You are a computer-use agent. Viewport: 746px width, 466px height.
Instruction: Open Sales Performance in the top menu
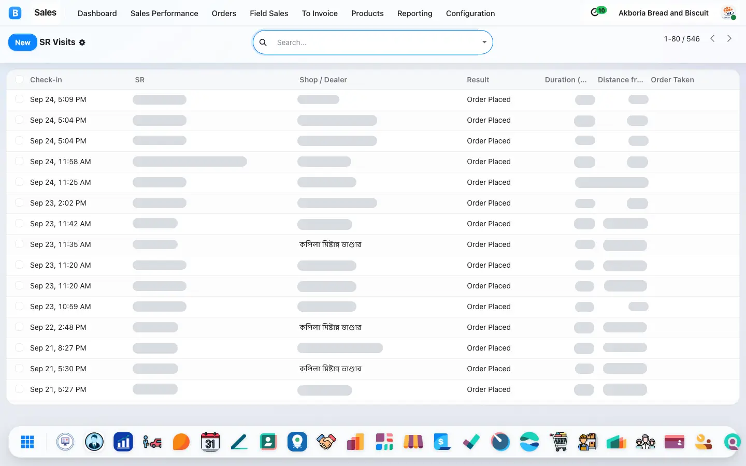pos(164,13)
